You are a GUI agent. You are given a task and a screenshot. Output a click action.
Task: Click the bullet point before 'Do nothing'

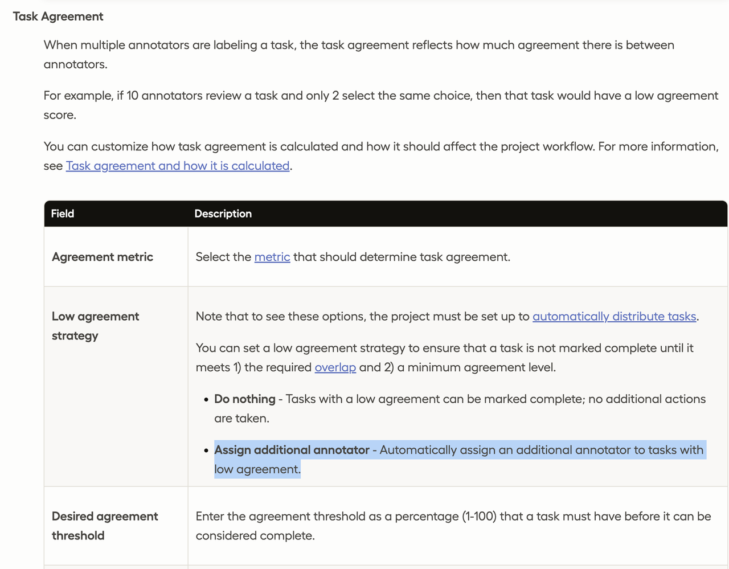[x=206, y=400]
